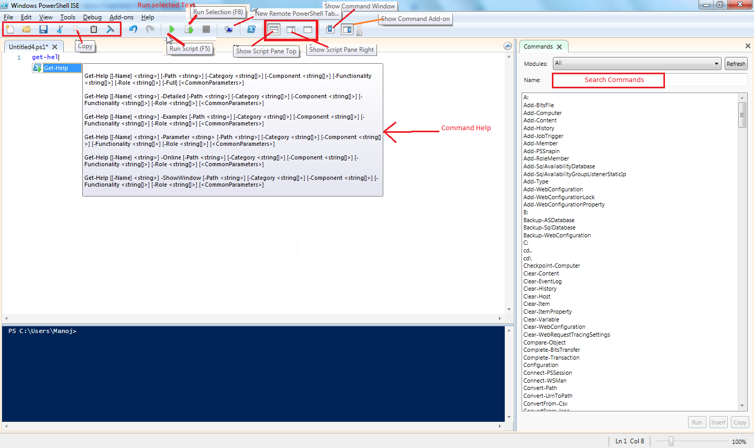
Task: Open toolbar overflow options arrow
Action: 360,31
